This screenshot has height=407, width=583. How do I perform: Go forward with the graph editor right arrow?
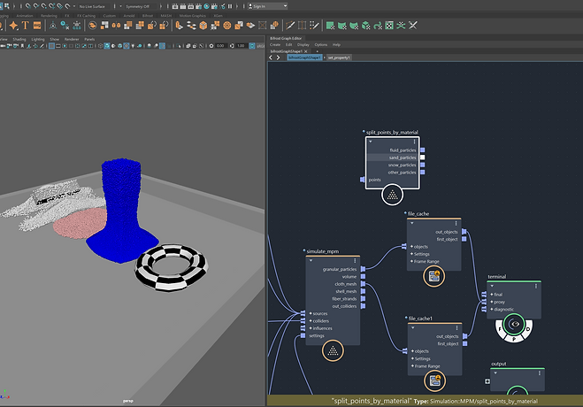278,58
